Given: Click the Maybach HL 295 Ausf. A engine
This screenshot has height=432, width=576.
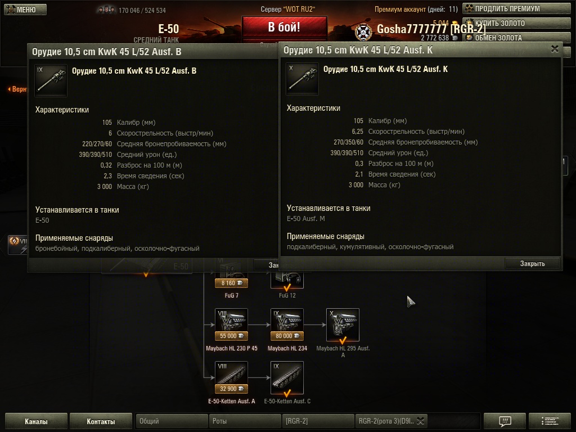Looking at the screenshot, I should (343, 325).
